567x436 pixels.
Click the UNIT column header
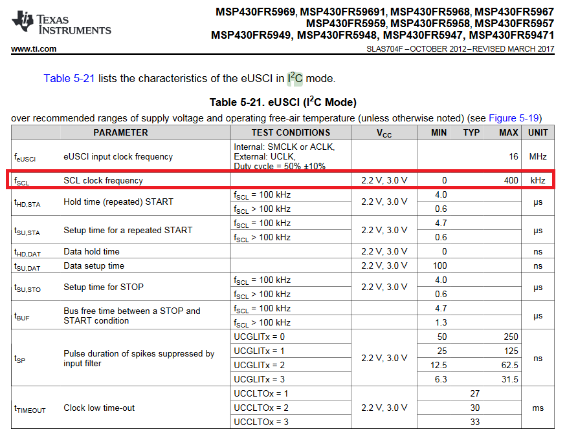tap(538, 132)
